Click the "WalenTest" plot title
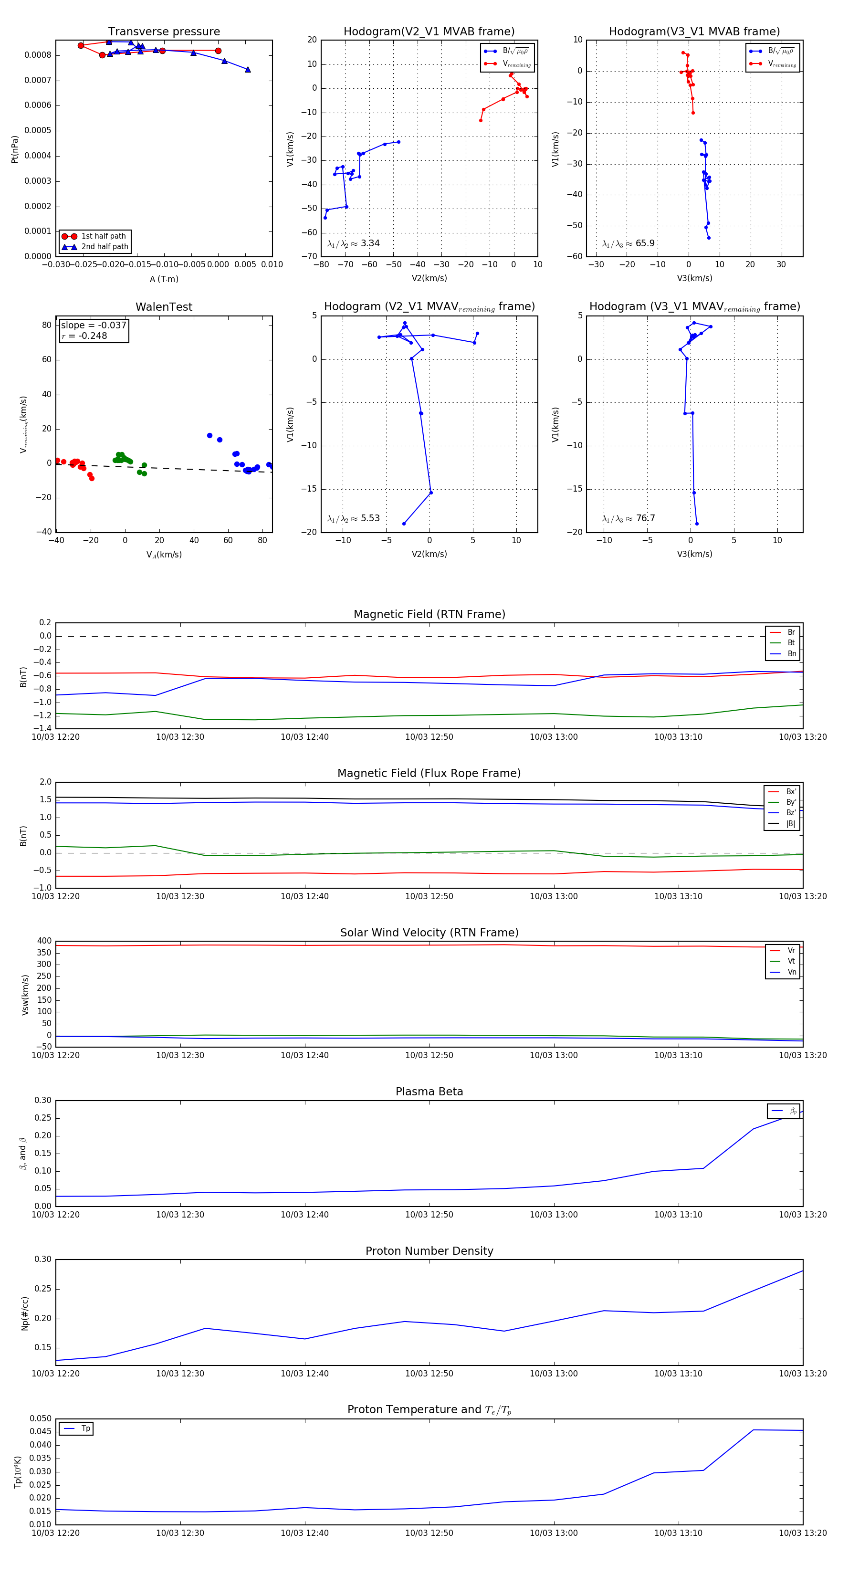Viewport: 859px width, 1575px height. point(164,307)
